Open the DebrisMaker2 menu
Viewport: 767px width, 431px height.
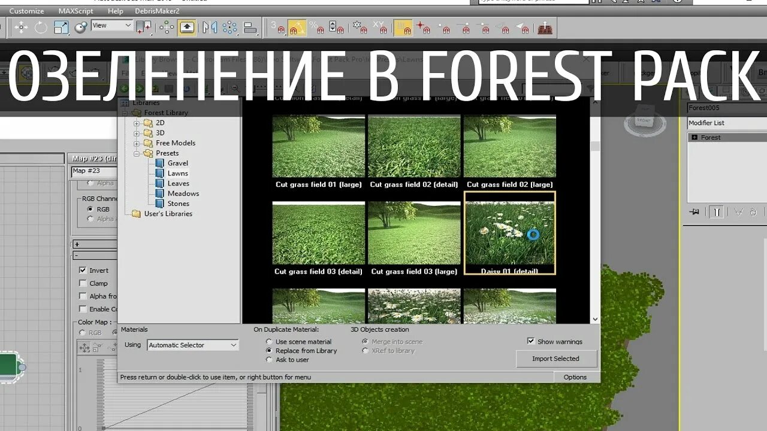pyautogui.click(x=158, y=11)
